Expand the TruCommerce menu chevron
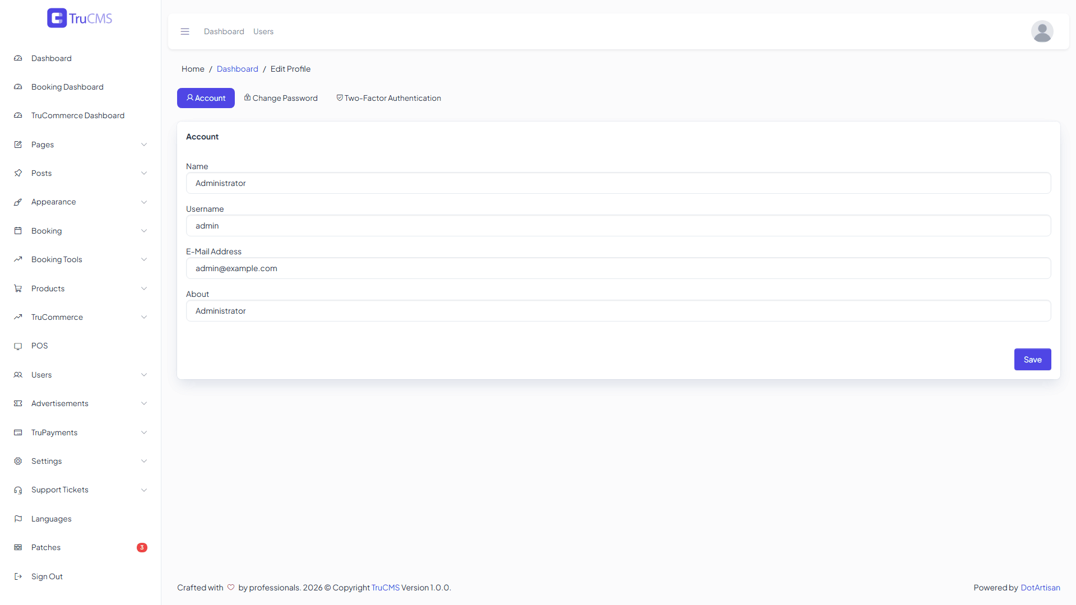 point(144,317)
